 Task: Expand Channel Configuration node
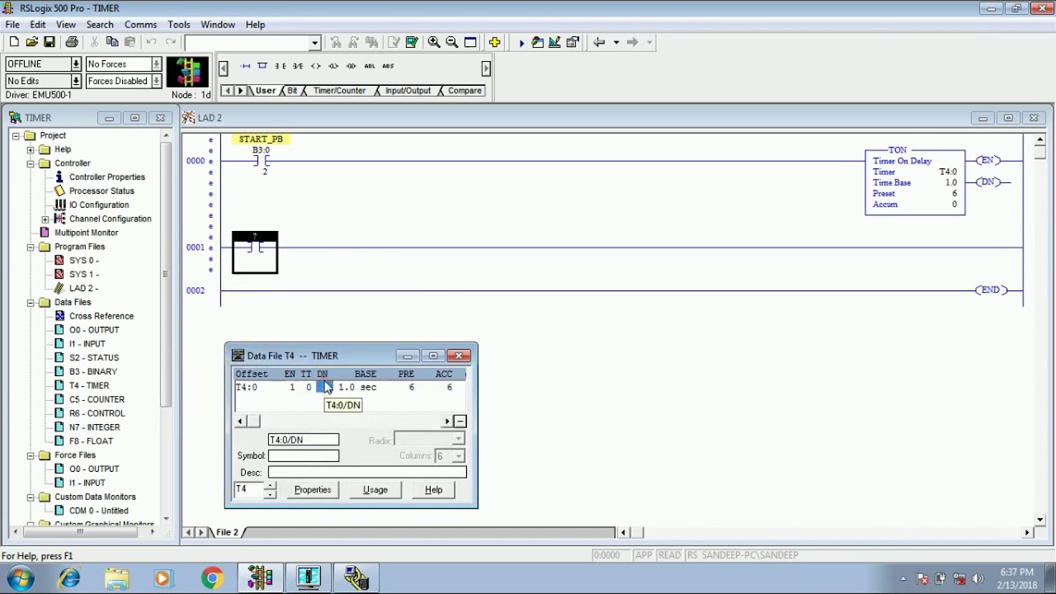45,219
